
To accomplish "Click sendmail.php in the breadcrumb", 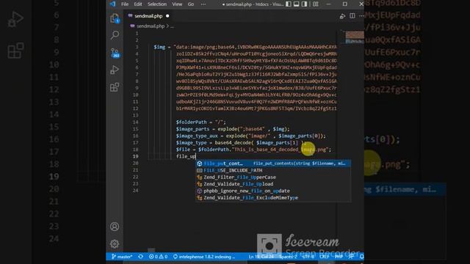I will click(151, 26).
